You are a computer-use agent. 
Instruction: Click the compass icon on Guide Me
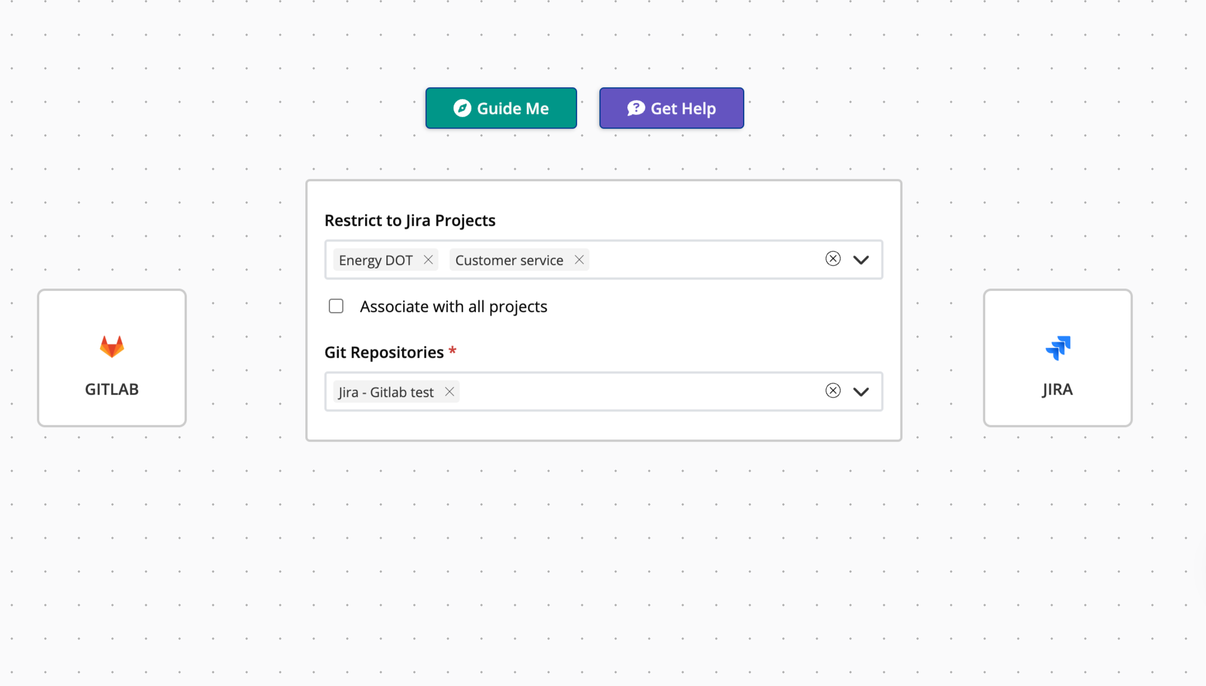point(462,108)
